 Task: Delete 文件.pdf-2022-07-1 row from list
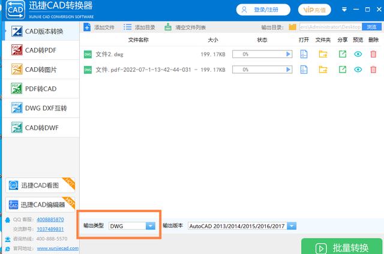click(x=373, y=69)
